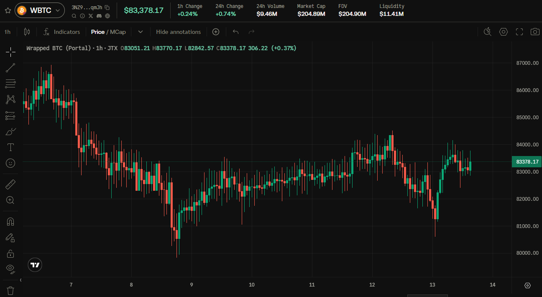Click the magnifier search icon under address
Screen dimensions: 542x297
[x=74, y=16]
